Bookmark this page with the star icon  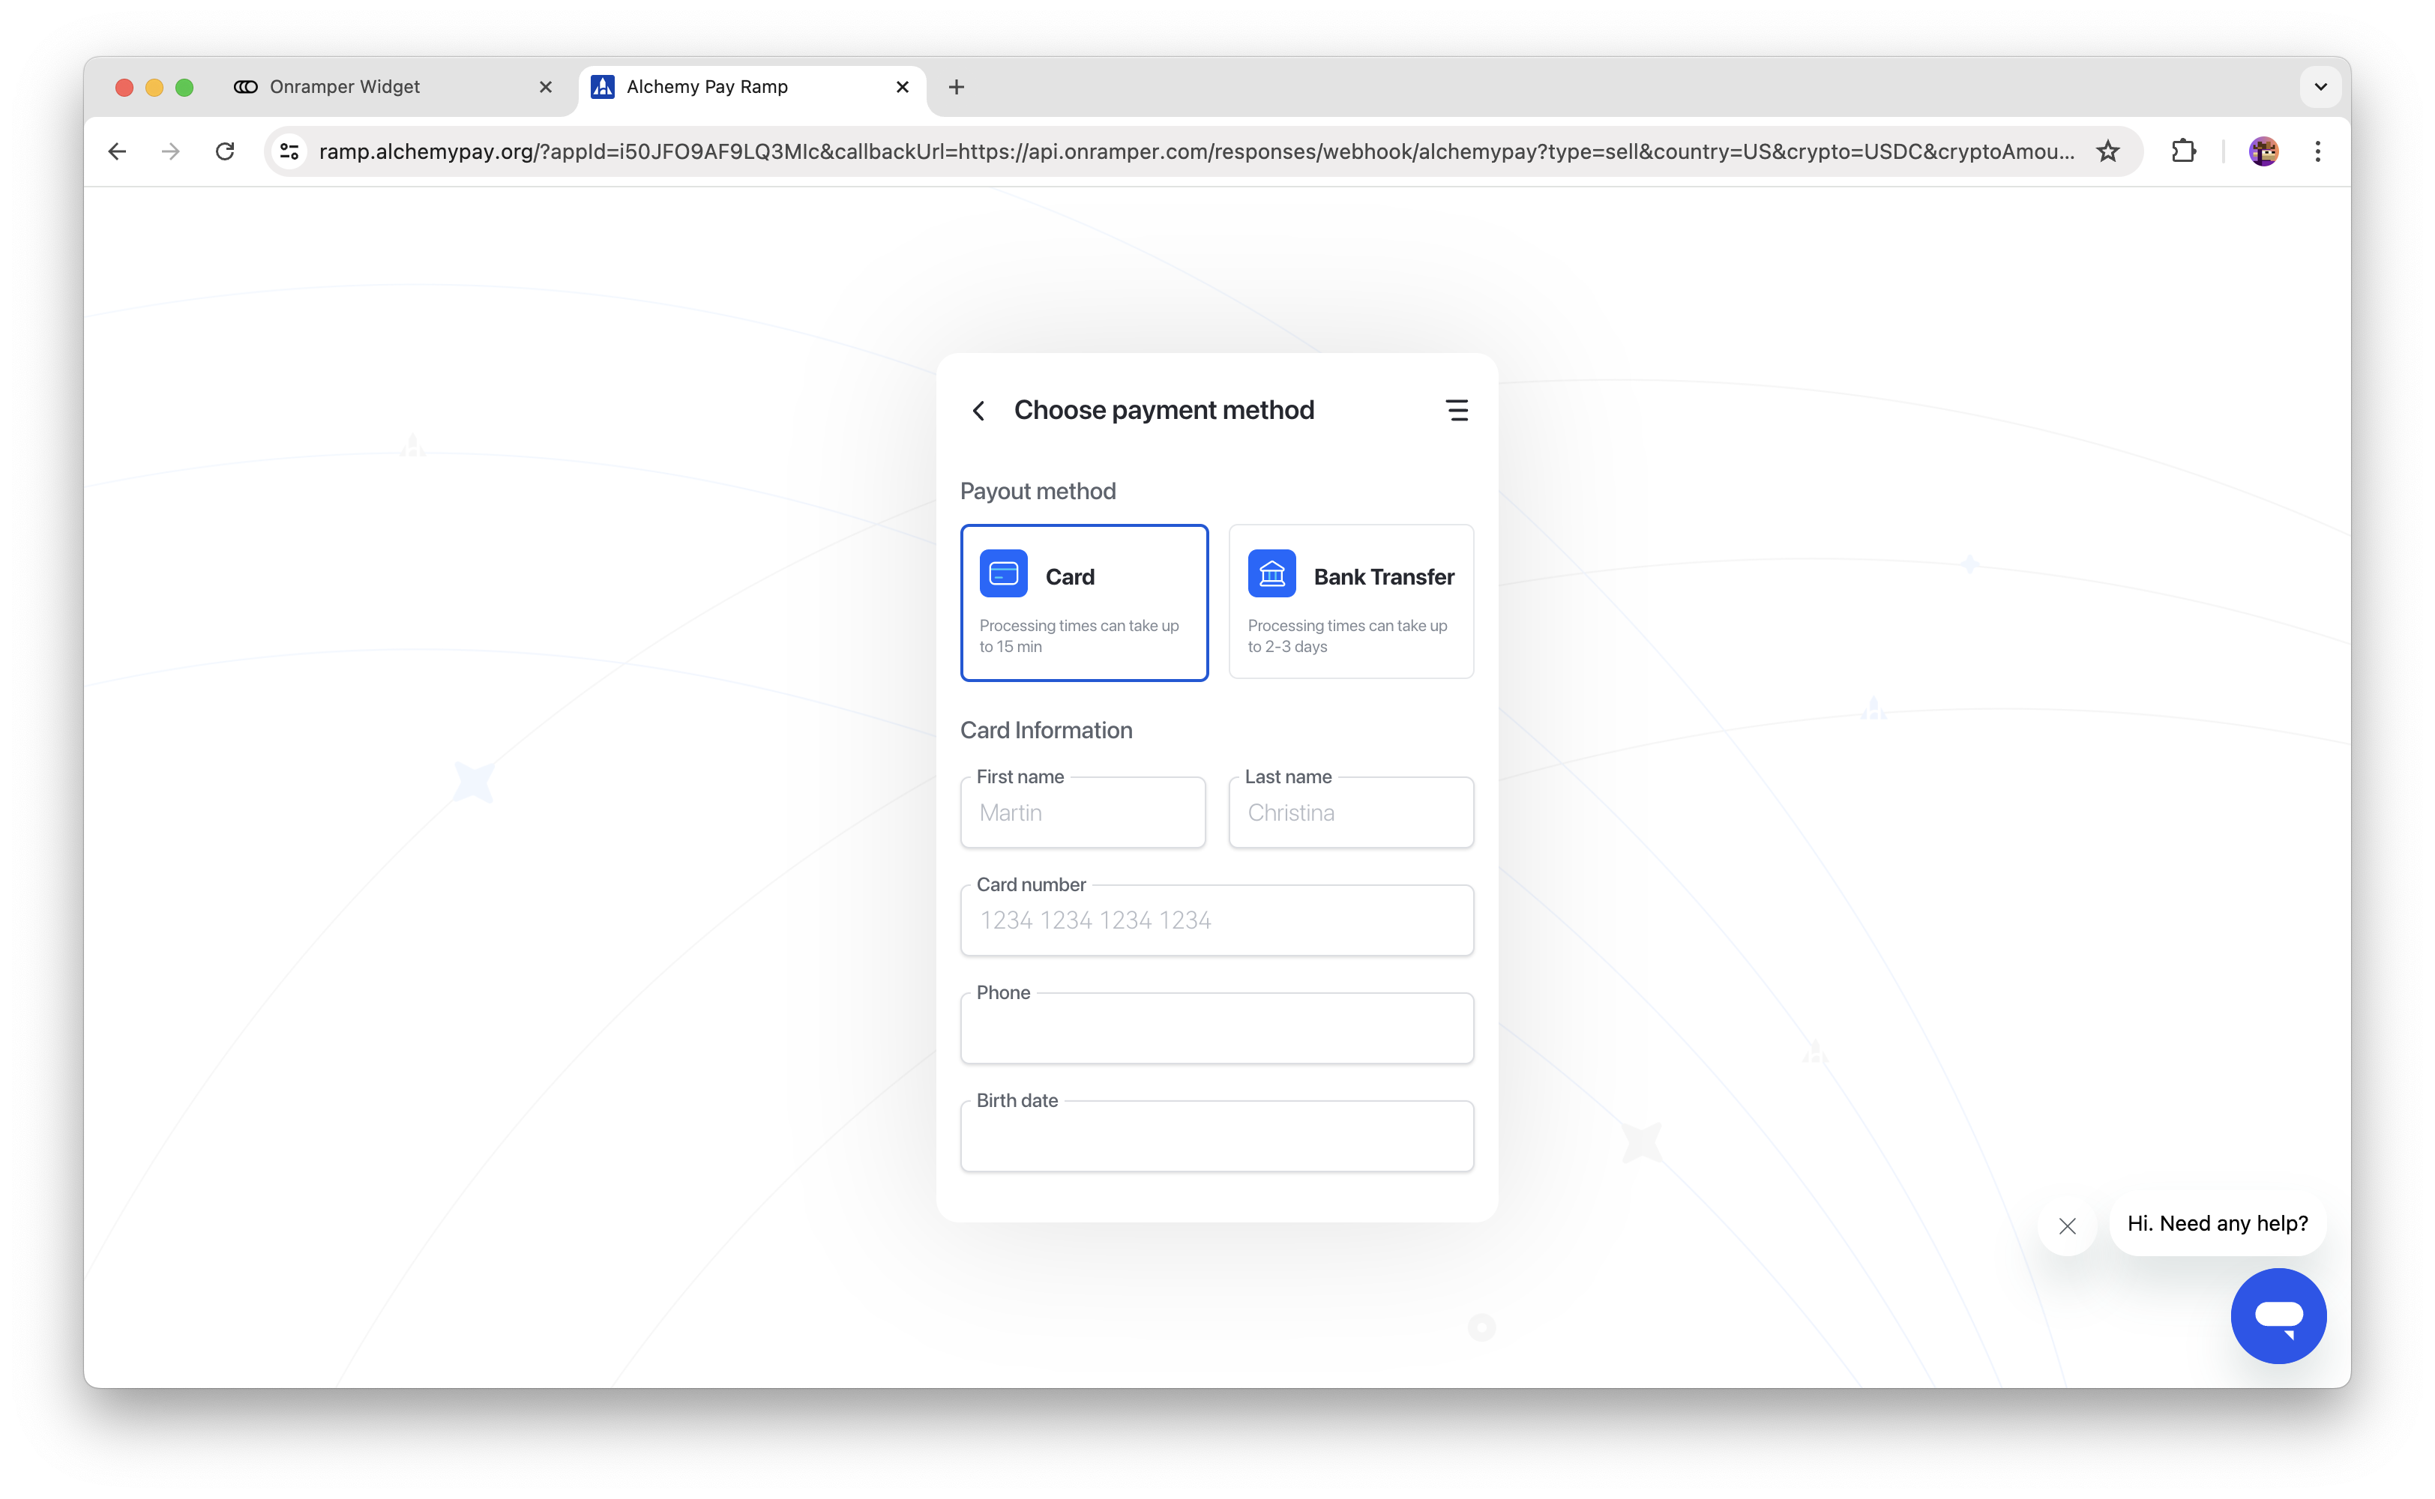[x=2108, y=151]
